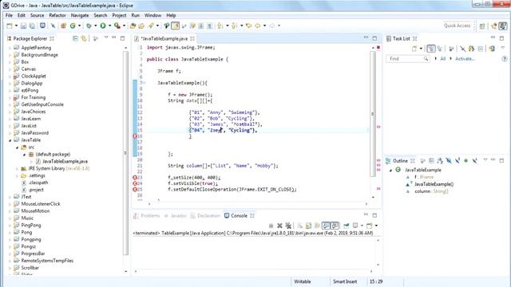Click the Open Perspective icon
This screenshot has height=287, width=511.
[x=482, y=26]
